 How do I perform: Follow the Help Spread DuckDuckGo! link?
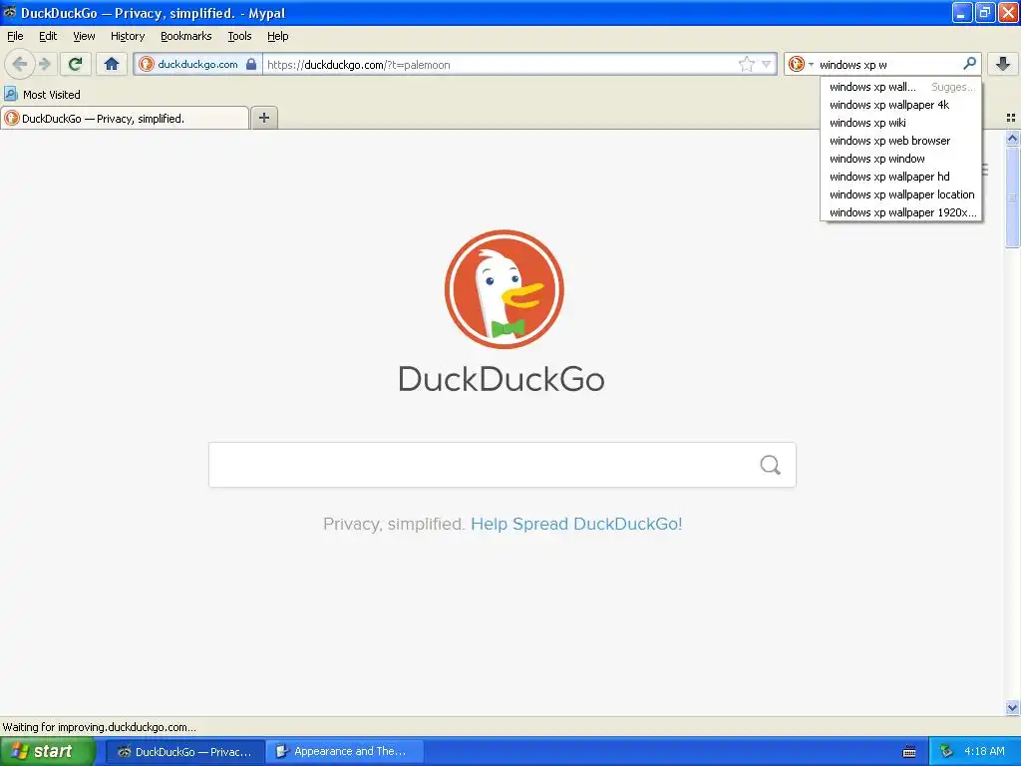point(576,524)
